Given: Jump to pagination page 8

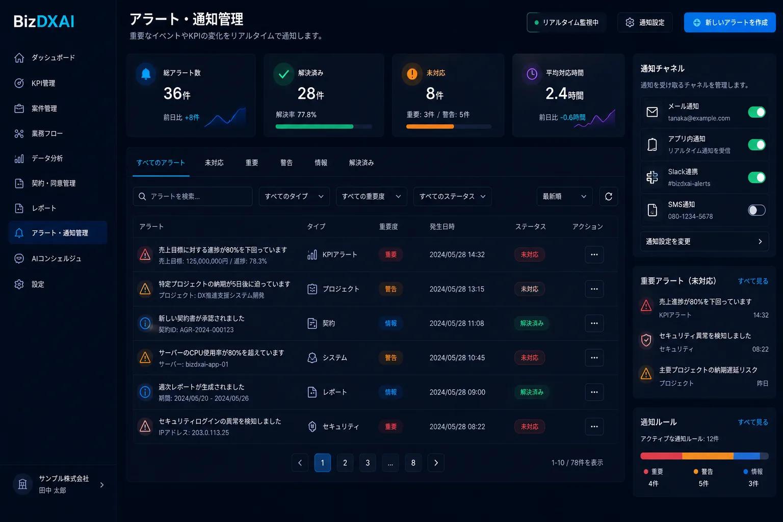Looking at the screenshot, I should pos(413,463).
